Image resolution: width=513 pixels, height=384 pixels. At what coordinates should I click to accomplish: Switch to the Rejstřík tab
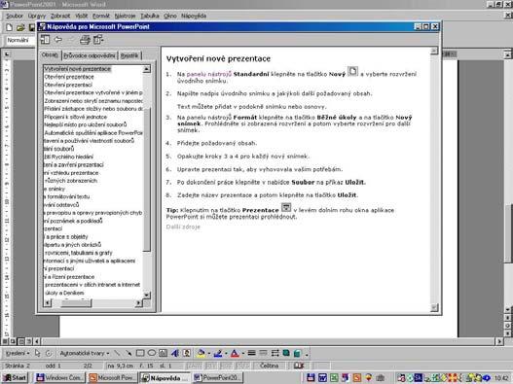(129, 55)
